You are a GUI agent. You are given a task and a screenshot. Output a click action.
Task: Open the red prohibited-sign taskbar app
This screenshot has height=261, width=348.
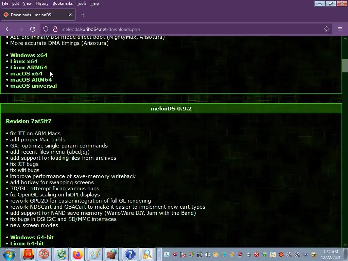tap(44, 254)
